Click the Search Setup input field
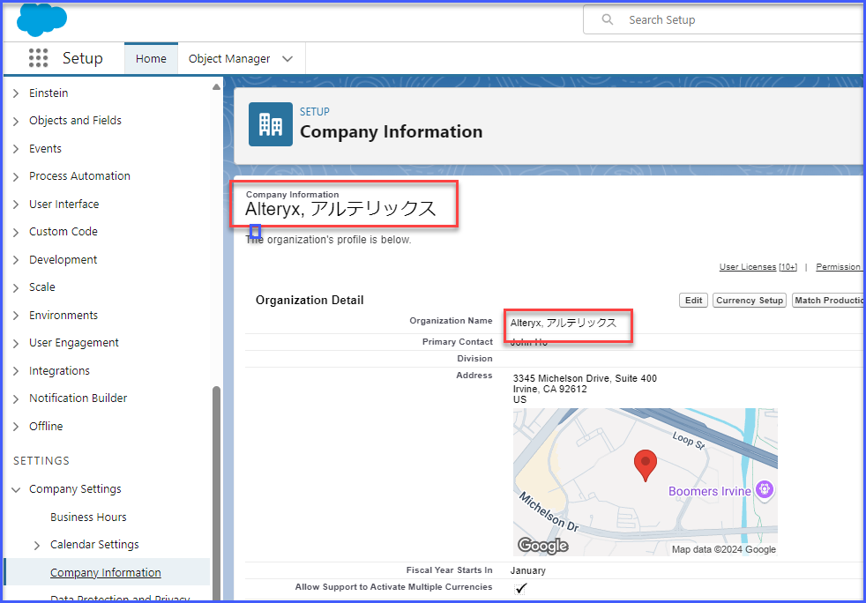This screenshot has width=866, height=603. point(725,20)
